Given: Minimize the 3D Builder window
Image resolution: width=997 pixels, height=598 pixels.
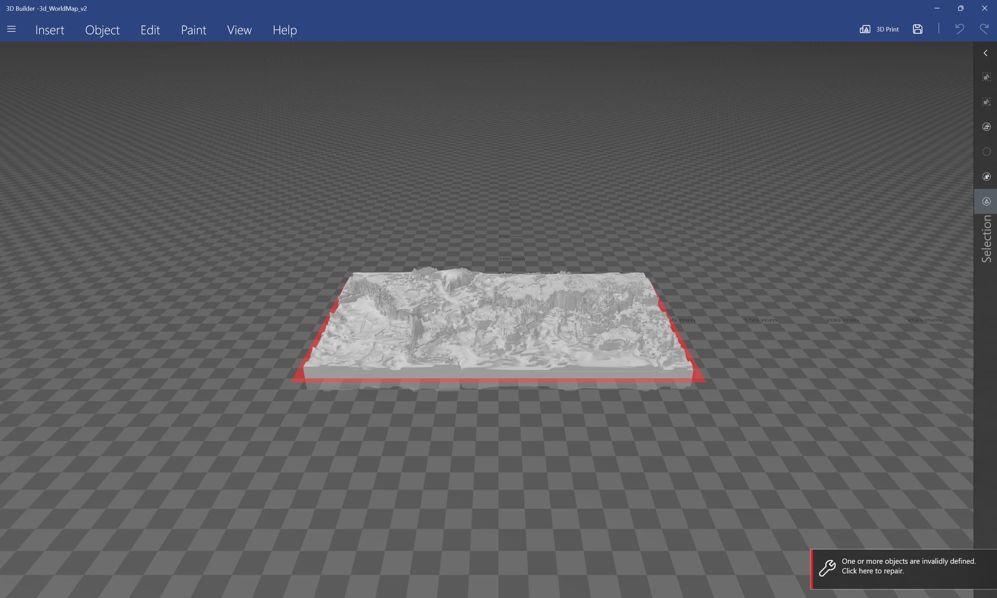Looking at the screenshot, I should pos(937,8).
